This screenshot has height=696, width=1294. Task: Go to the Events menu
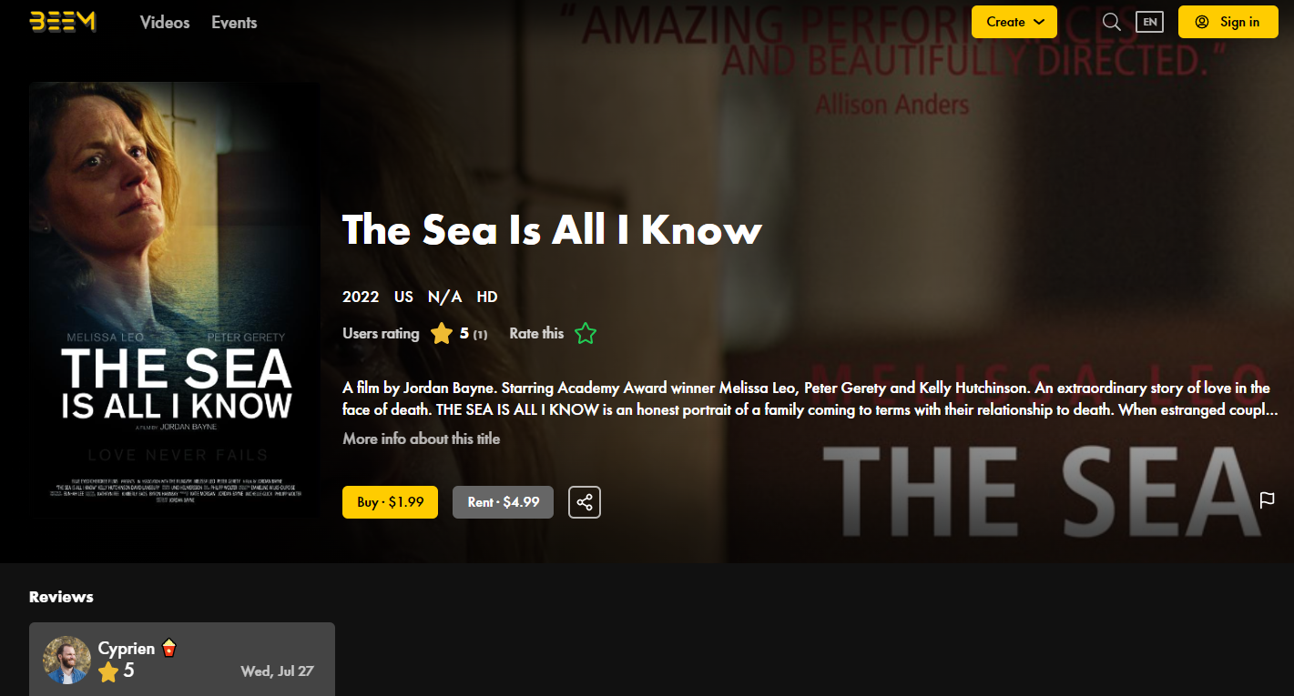pyautogui.click(x=234, y=23)
